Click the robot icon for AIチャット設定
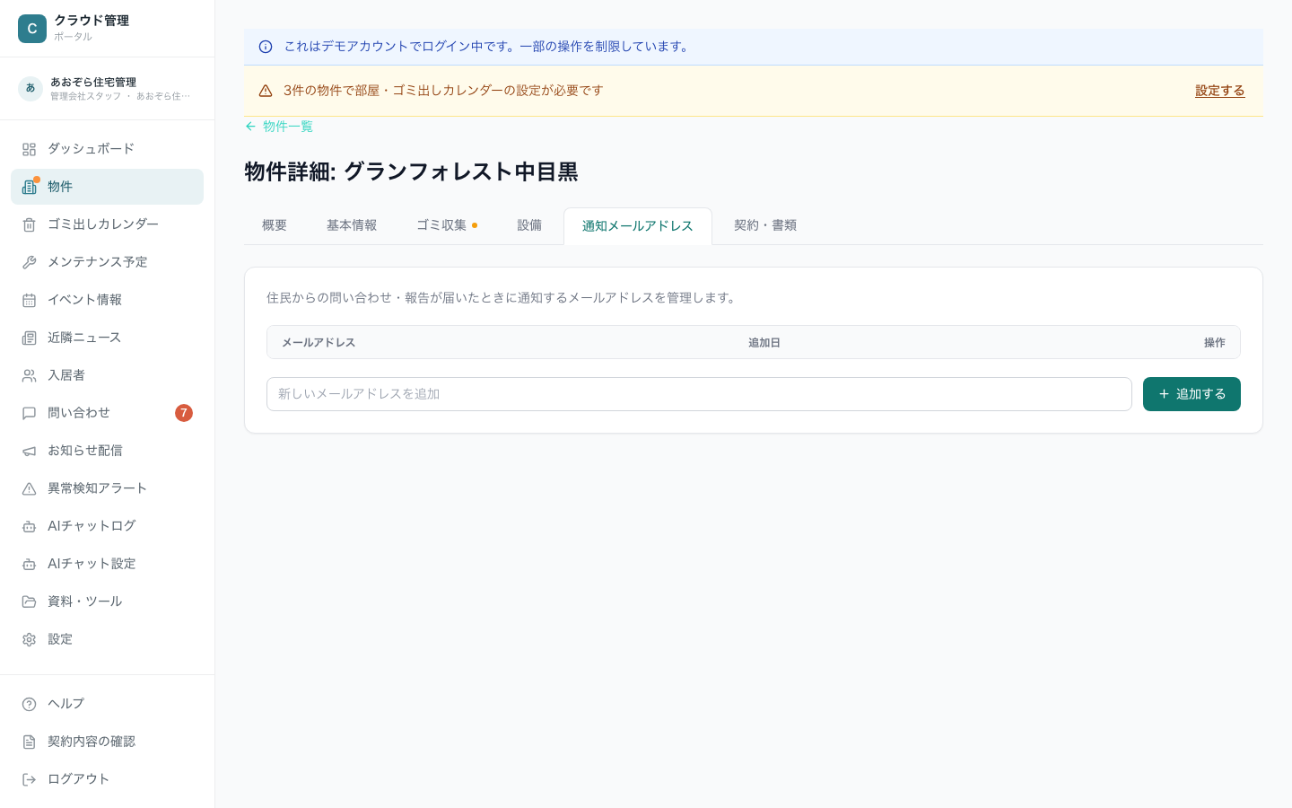 [x=29, y=564]
